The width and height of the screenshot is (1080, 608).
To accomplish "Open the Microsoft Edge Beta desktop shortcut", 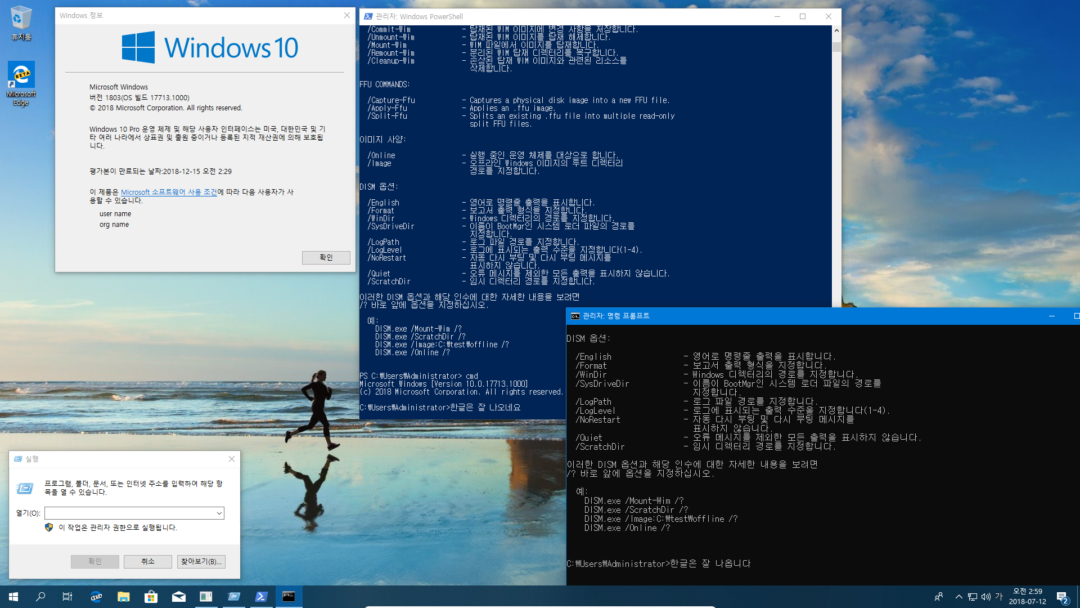I will 21,83.
